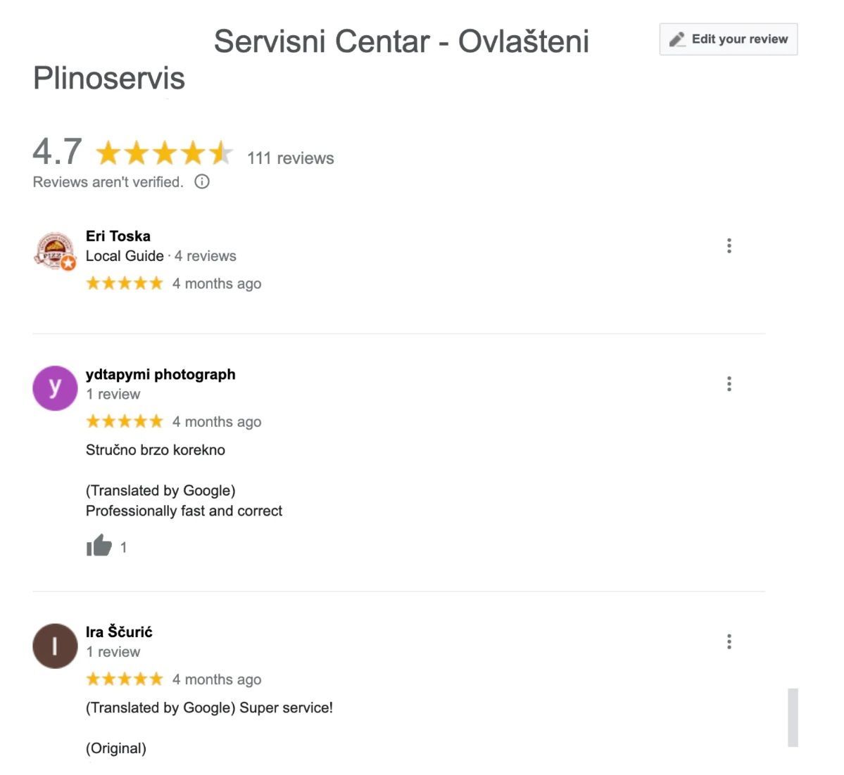The image size is (844, 775).
Task: Click the purple 'y' avatar
Action: click(55, 388)
